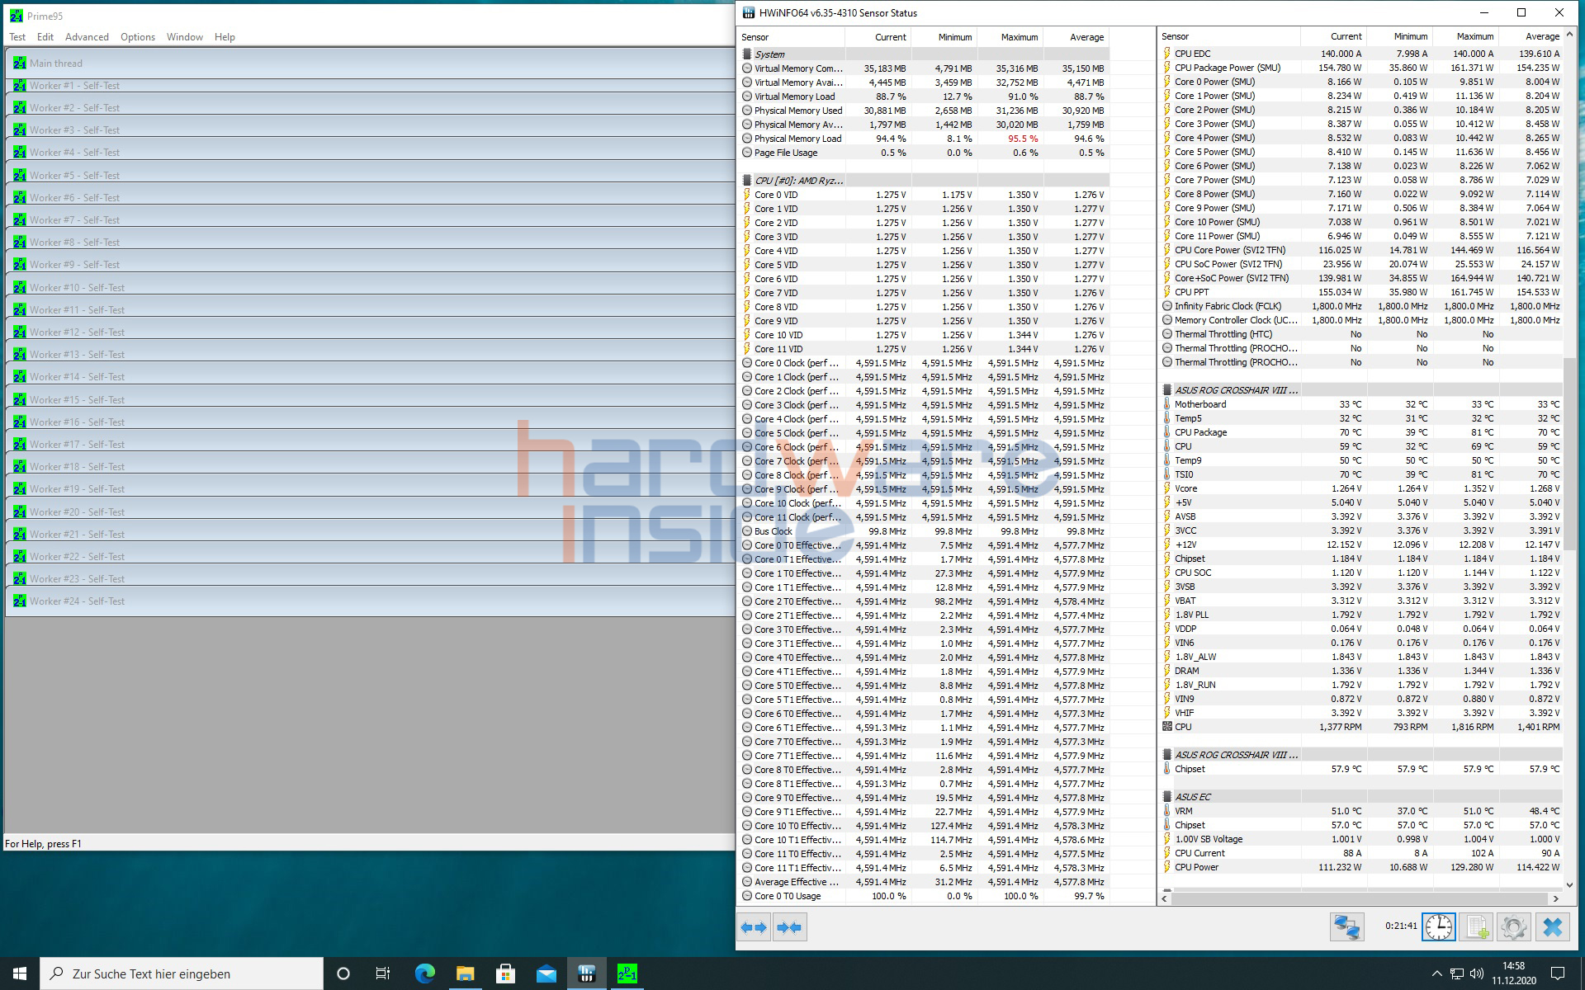Click the Sensor column header in left panel
The width and height of the screenshot is (1585, 990).
[x=791, y=37]
